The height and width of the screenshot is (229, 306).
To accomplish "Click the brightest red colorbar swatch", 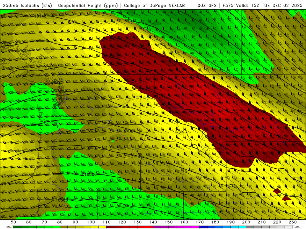I will click(x=149, y=227).
